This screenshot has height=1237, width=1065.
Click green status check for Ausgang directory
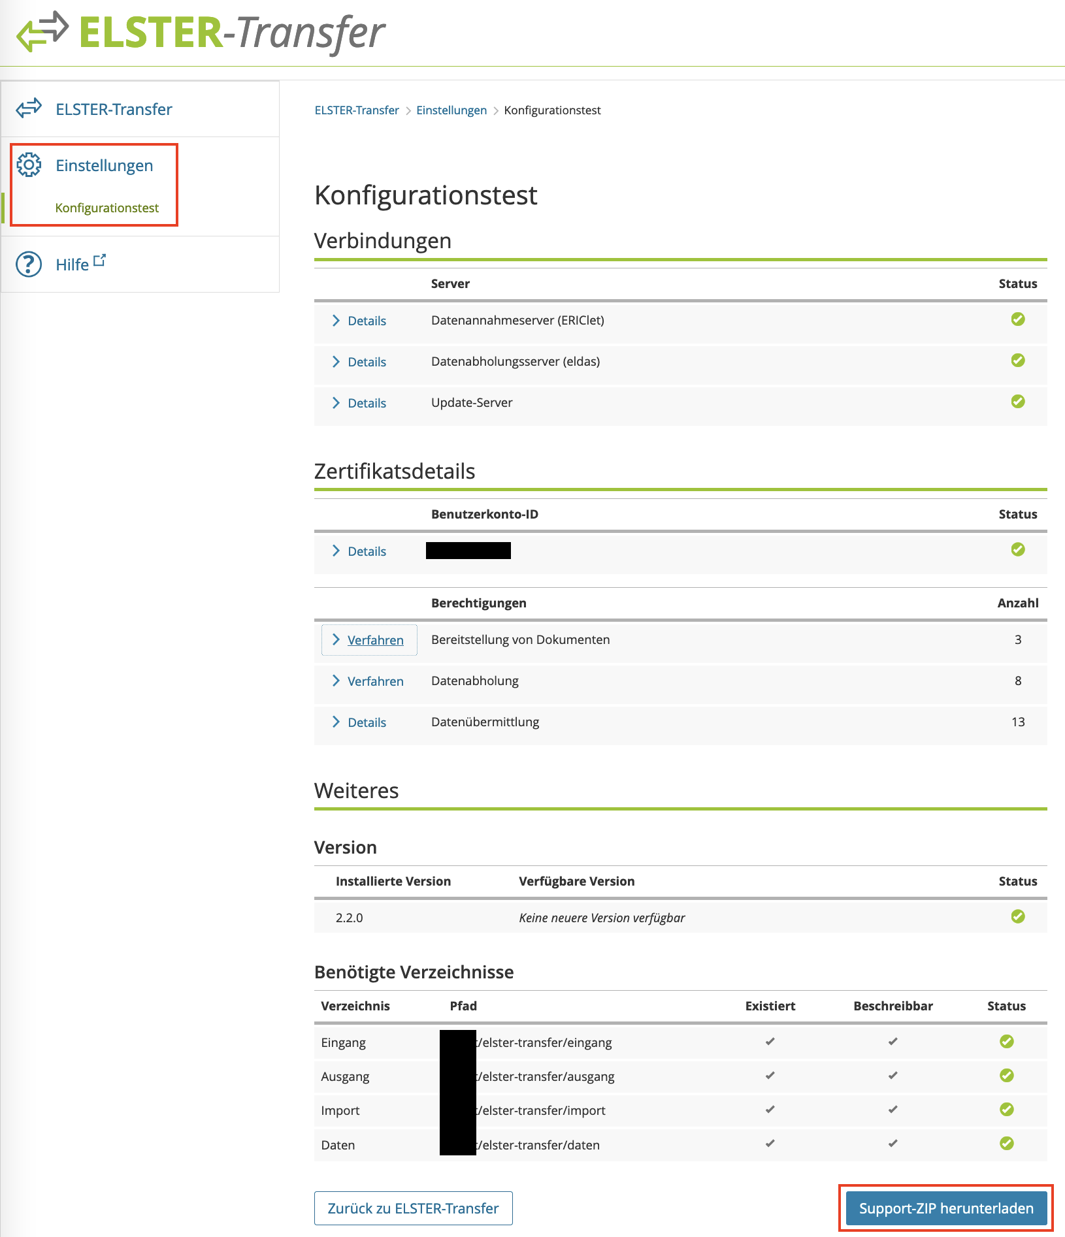click(x=1006, y=1076)
